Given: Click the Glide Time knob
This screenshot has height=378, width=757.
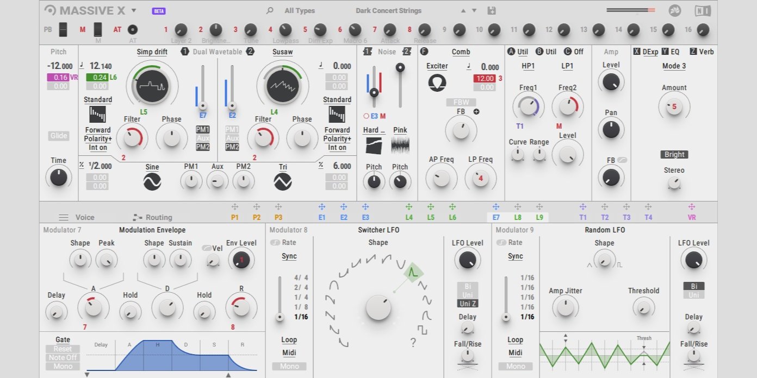Looking at the screenshot, I should pyautogui.click(x=59, y=177).
